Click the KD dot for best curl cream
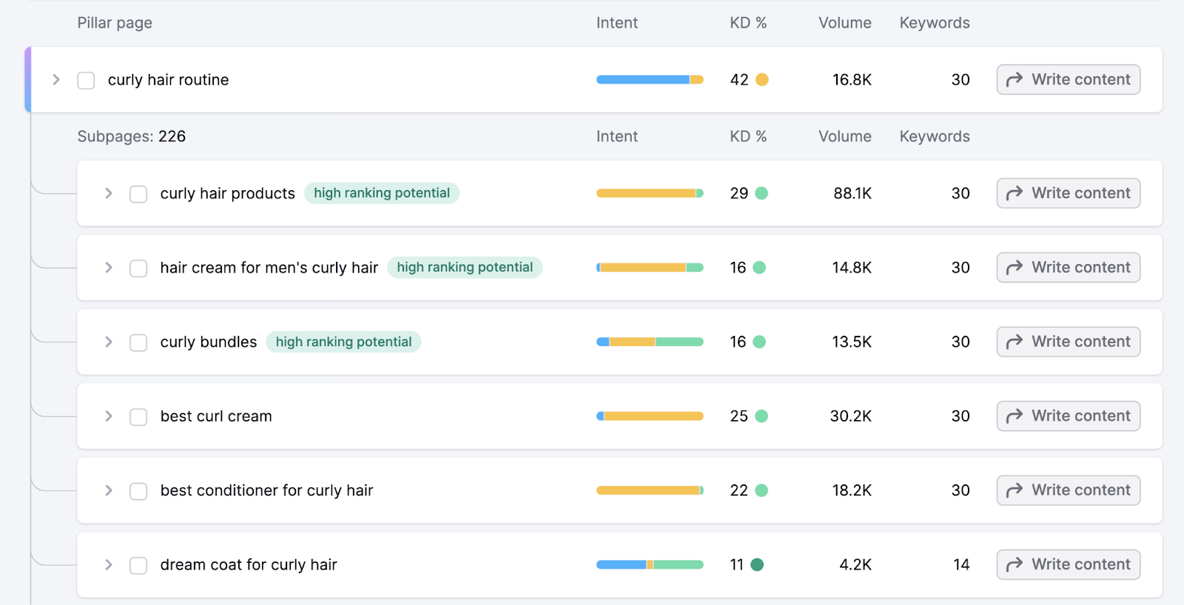The image size is (1184, 605). pyautogui.click(x=761, y=416)
